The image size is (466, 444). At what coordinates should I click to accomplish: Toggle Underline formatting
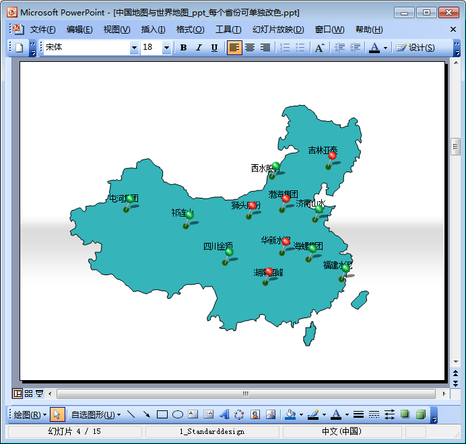coord(214,48)
